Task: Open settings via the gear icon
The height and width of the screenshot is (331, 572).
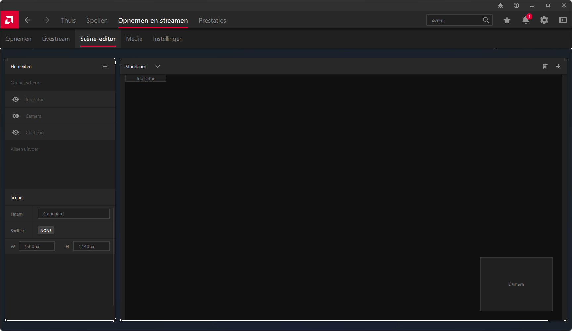Action: (x=544, y=20)
